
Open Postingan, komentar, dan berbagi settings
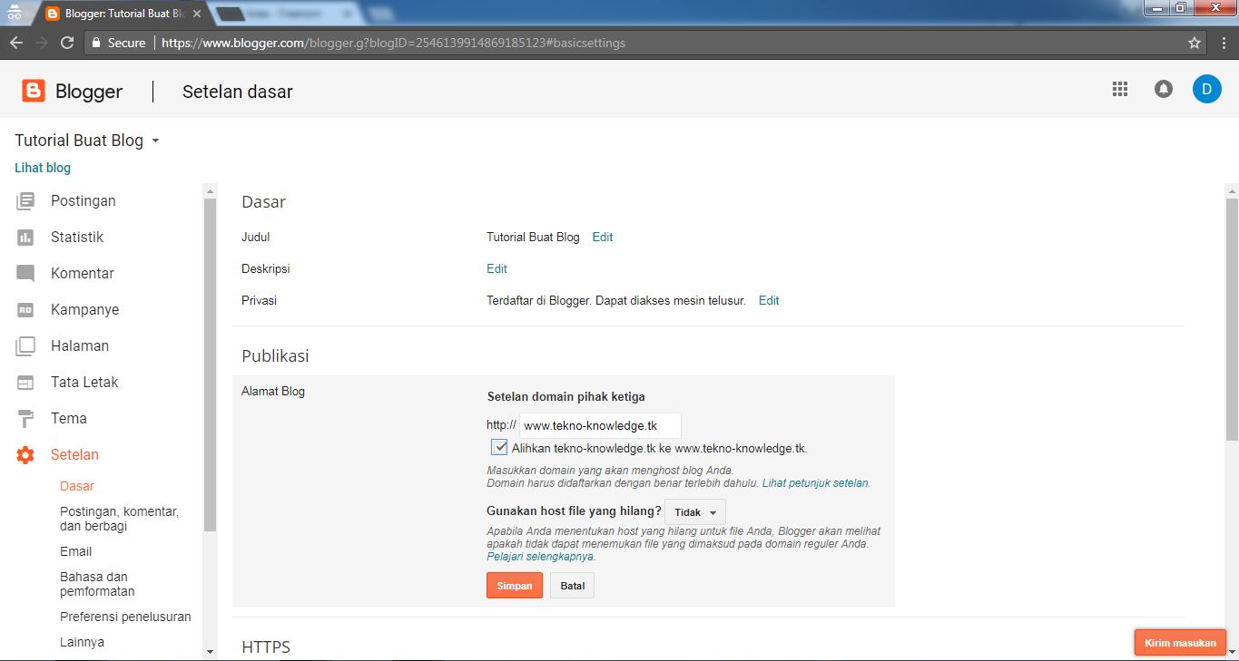(x=120, y=519)
